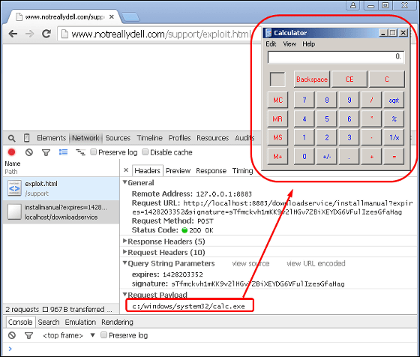This screenshot has width=420, height=357.
Task: Click Calculator MC memory clear button
Action: pos(277,100)
